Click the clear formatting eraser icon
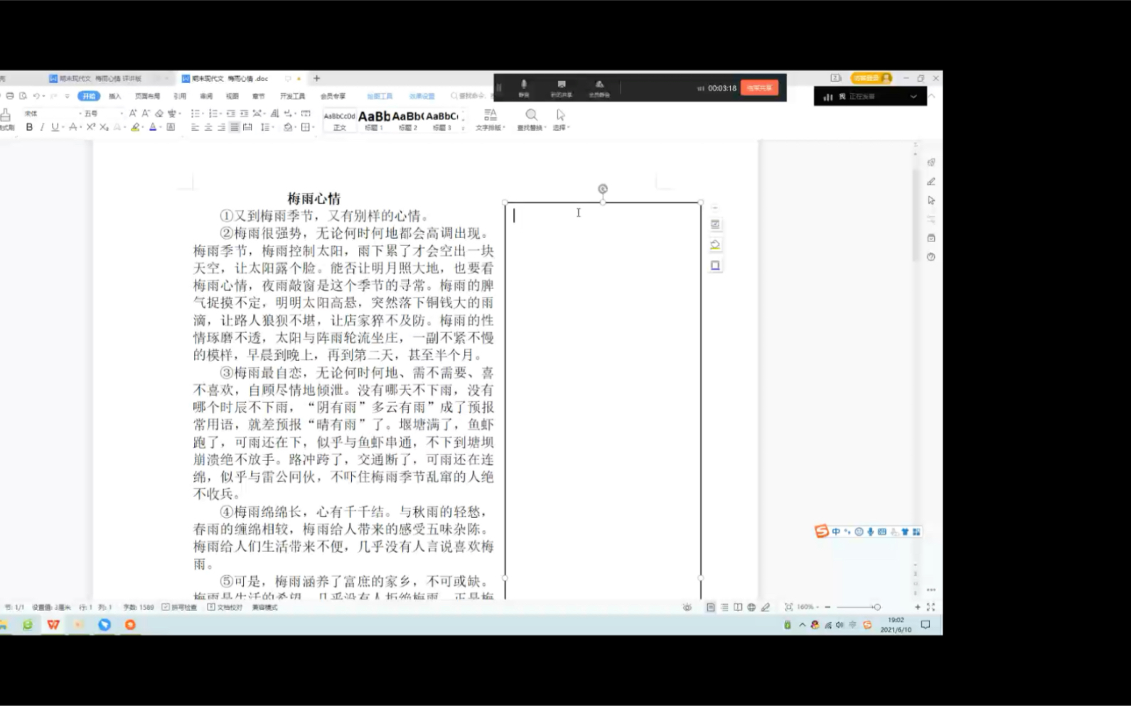1131x706 pixels. point(159,114)
